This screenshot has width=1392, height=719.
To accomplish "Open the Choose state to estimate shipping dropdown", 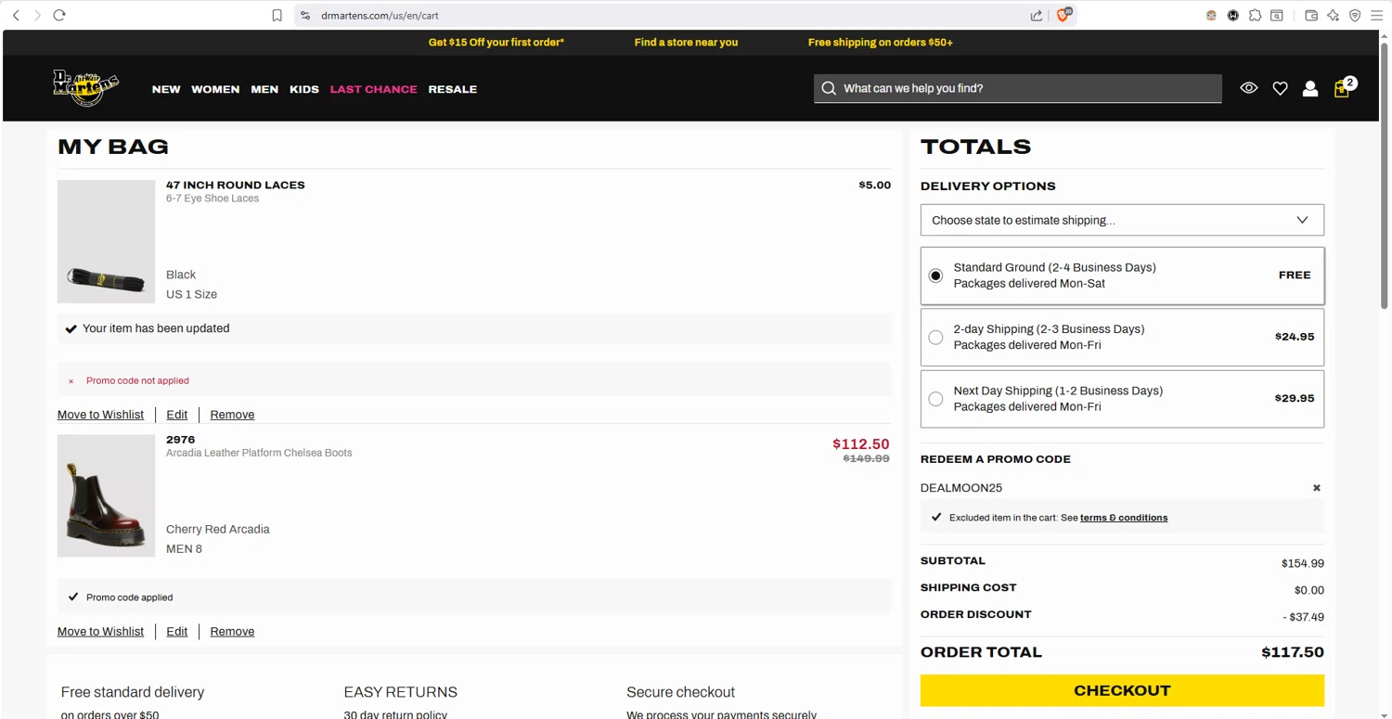I will pyautogui.click(x=1122, y=220).
